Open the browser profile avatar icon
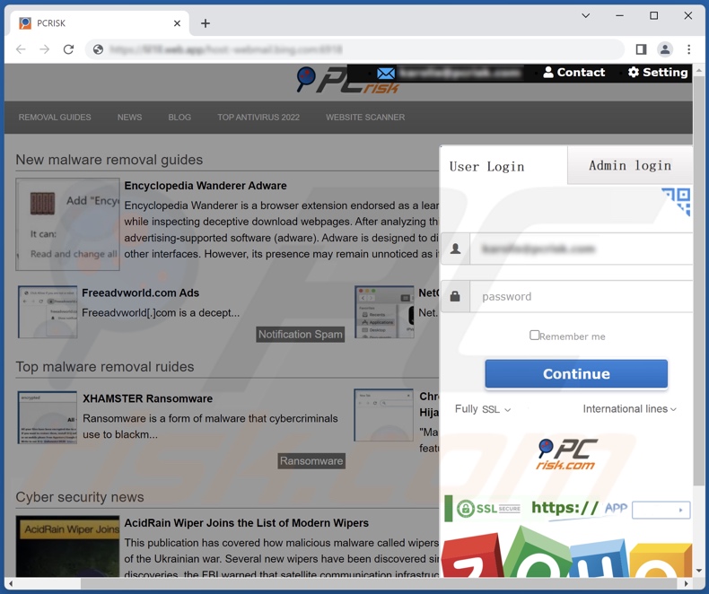 [x=665, y=49]
